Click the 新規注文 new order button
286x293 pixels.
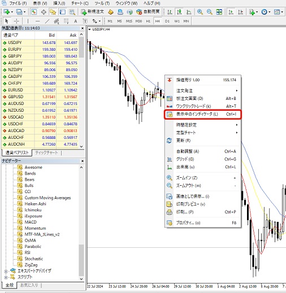[93, 12]
